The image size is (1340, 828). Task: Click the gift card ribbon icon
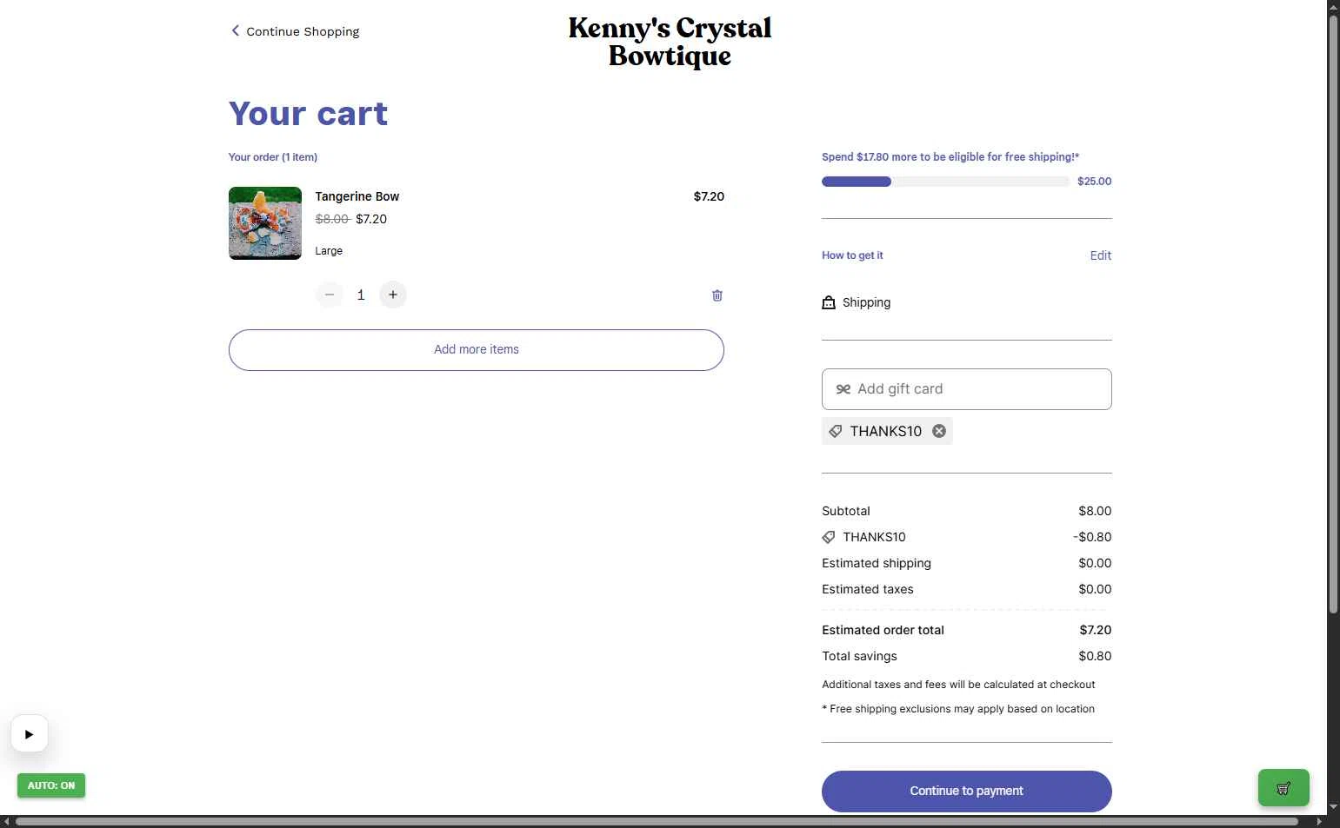click(843, 389)
